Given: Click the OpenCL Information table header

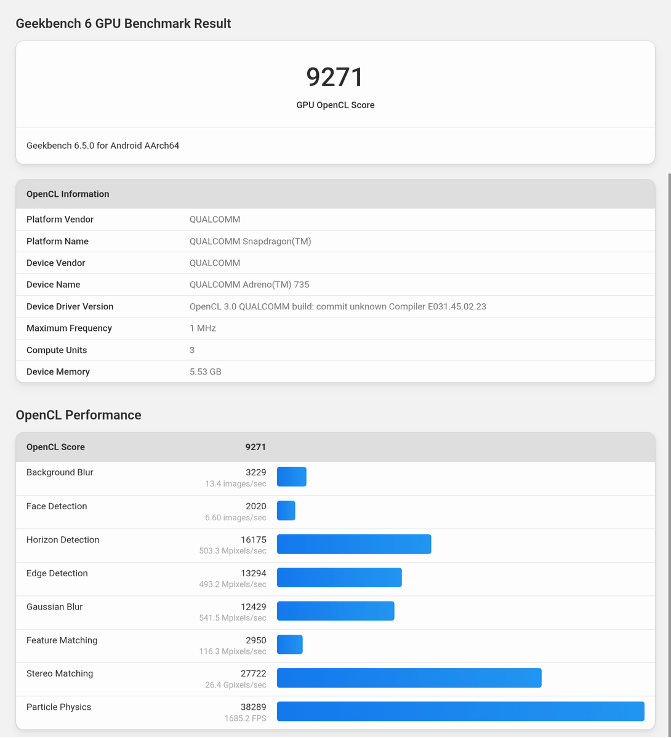Looking at the screenshot, I should [x=68, y=194].
